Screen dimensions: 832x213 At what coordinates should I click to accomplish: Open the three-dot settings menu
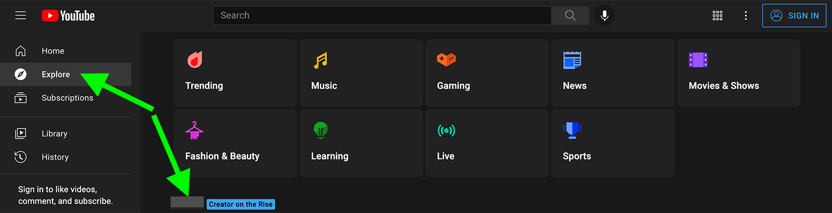click(746, 16)
